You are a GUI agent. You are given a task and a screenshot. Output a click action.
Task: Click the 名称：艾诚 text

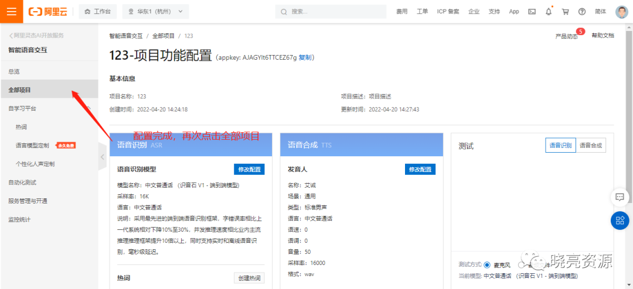[x=302, y=185]
